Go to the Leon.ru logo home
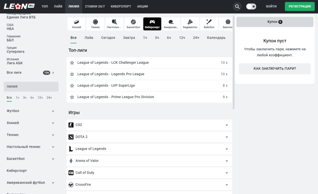 tap(19, 6)
